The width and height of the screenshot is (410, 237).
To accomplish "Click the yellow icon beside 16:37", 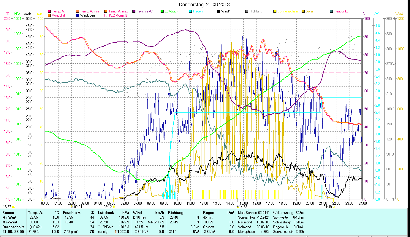I will pyautogui.click(x=13, y=207).
